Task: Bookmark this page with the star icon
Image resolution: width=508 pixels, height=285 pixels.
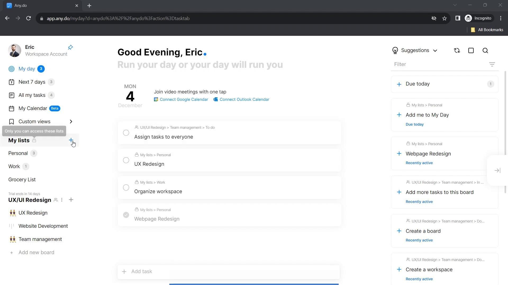Action: click(x=444, y=18)
